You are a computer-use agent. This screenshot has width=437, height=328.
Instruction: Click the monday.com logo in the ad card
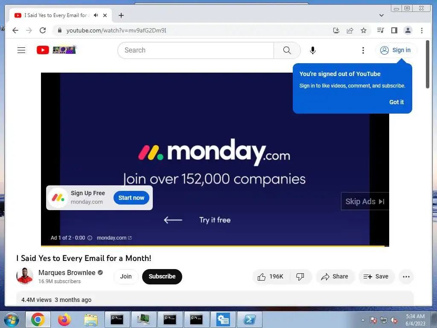[58, 198]
